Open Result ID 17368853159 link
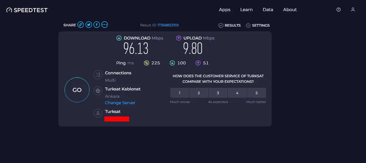 168,25
